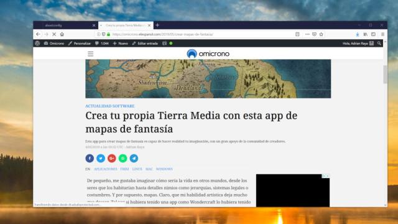Viewport: 398px width, 224px height.
Task: Click the article author and date line
Action: [x=114, y=147]
